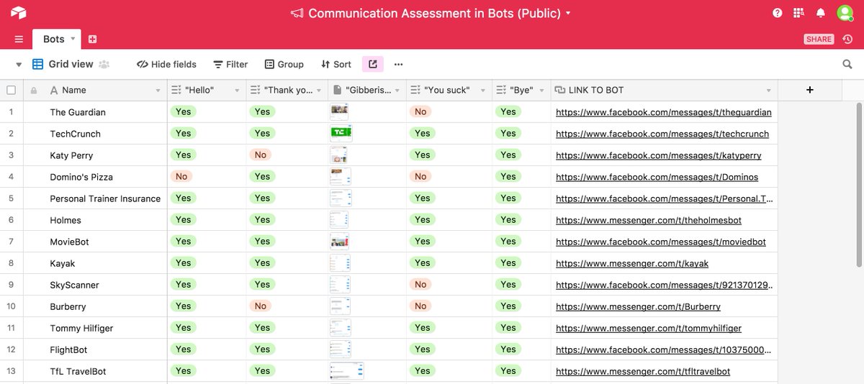Screen dimensions: 864x384
Task: Open the Grid view name label
Action: point(71,64)
